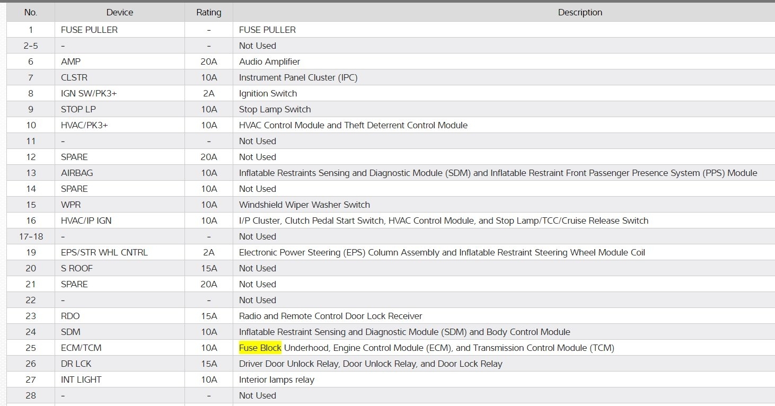Click the "Audio Amplifier" description
The height and width of the screenshot is (406, 775).
(269, 61)
